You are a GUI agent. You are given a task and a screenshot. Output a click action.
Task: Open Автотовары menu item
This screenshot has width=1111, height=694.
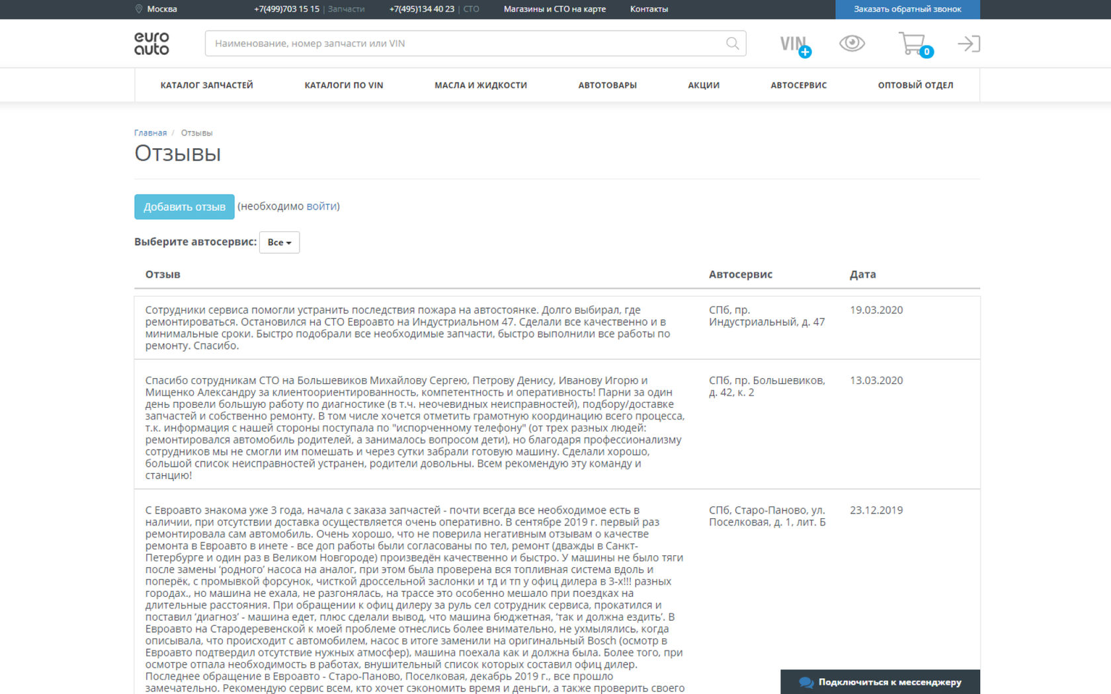coord(607,85)
